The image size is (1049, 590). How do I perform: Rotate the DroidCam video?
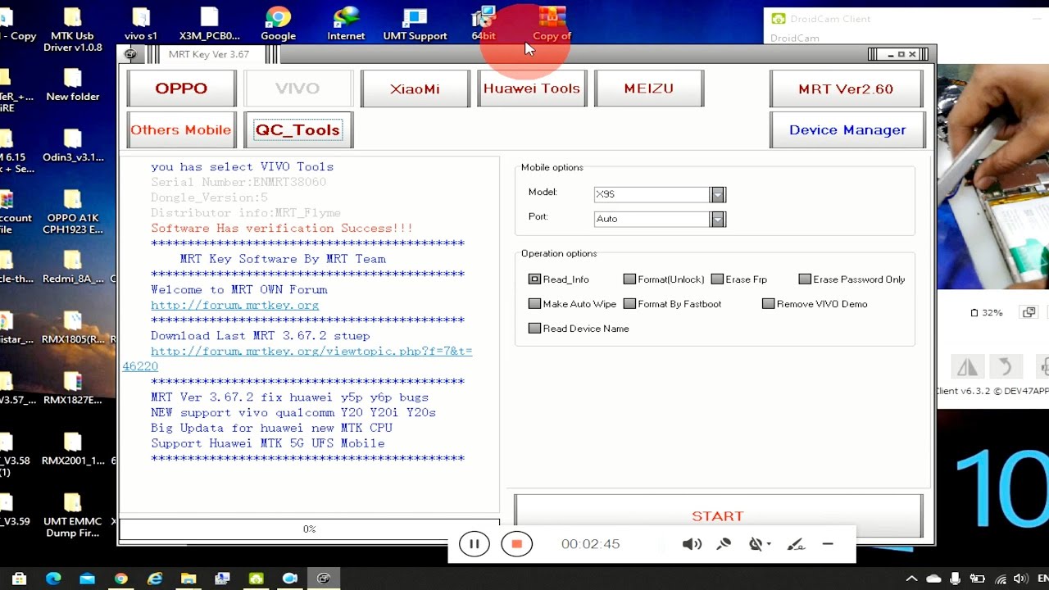[1005, 366]
